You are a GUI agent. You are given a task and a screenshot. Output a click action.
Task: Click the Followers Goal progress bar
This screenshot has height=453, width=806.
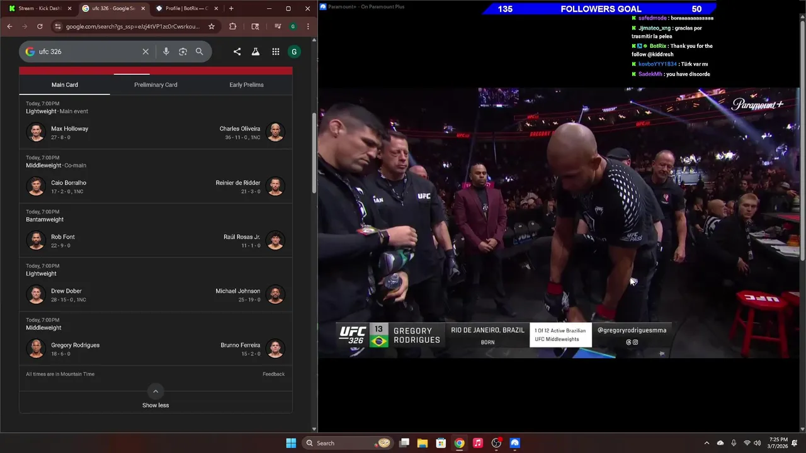tap(599, 9)
